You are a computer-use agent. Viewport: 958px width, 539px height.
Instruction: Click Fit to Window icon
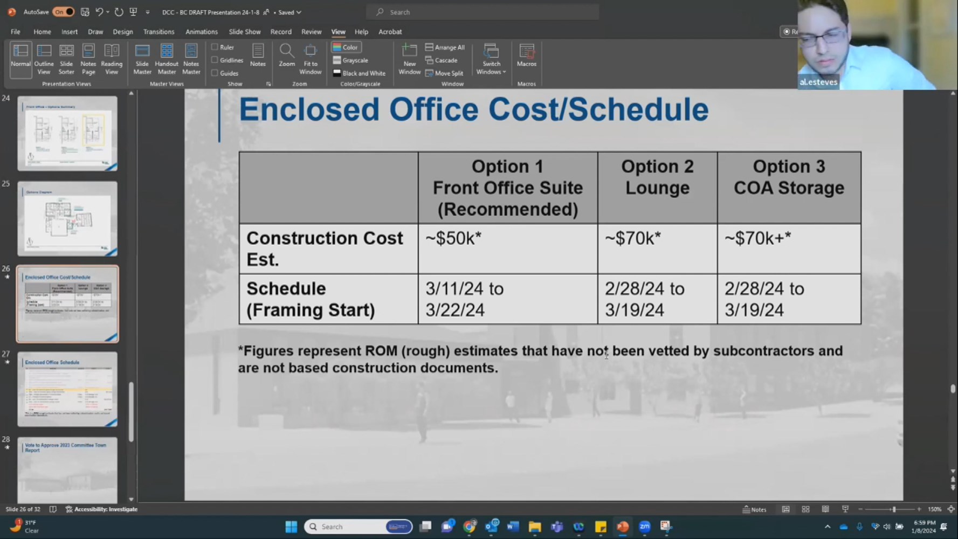[x=311, y=52]
